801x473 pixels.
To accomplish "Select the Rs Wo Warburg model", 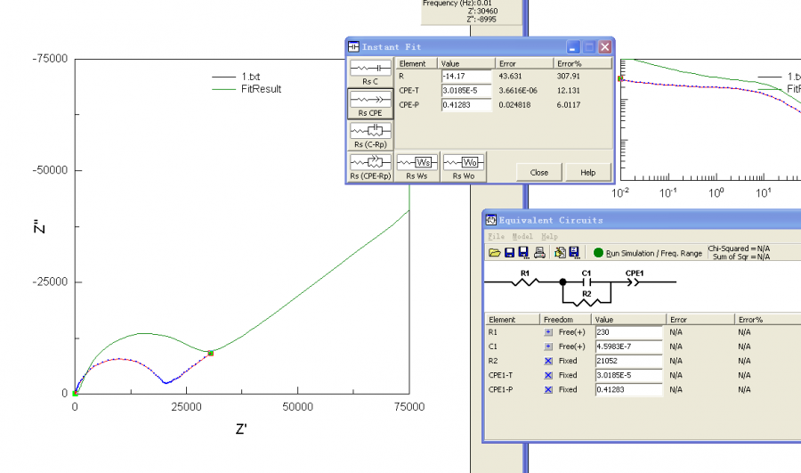I will [x=463, y=166].
